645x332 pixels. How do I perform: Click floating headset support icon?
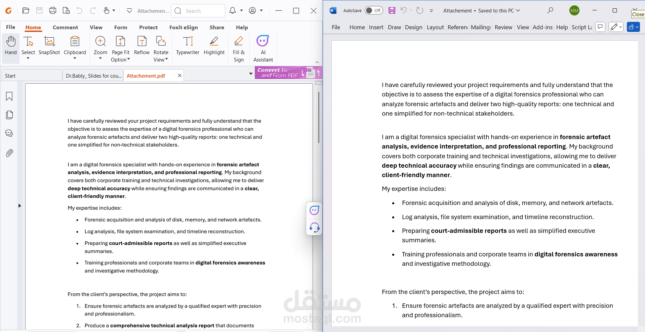tap(314, 227)
